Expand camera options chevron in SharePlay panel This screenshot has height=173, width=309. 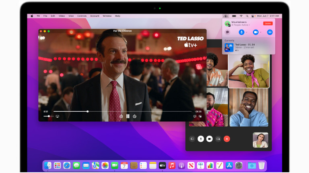tap(261, 32)
